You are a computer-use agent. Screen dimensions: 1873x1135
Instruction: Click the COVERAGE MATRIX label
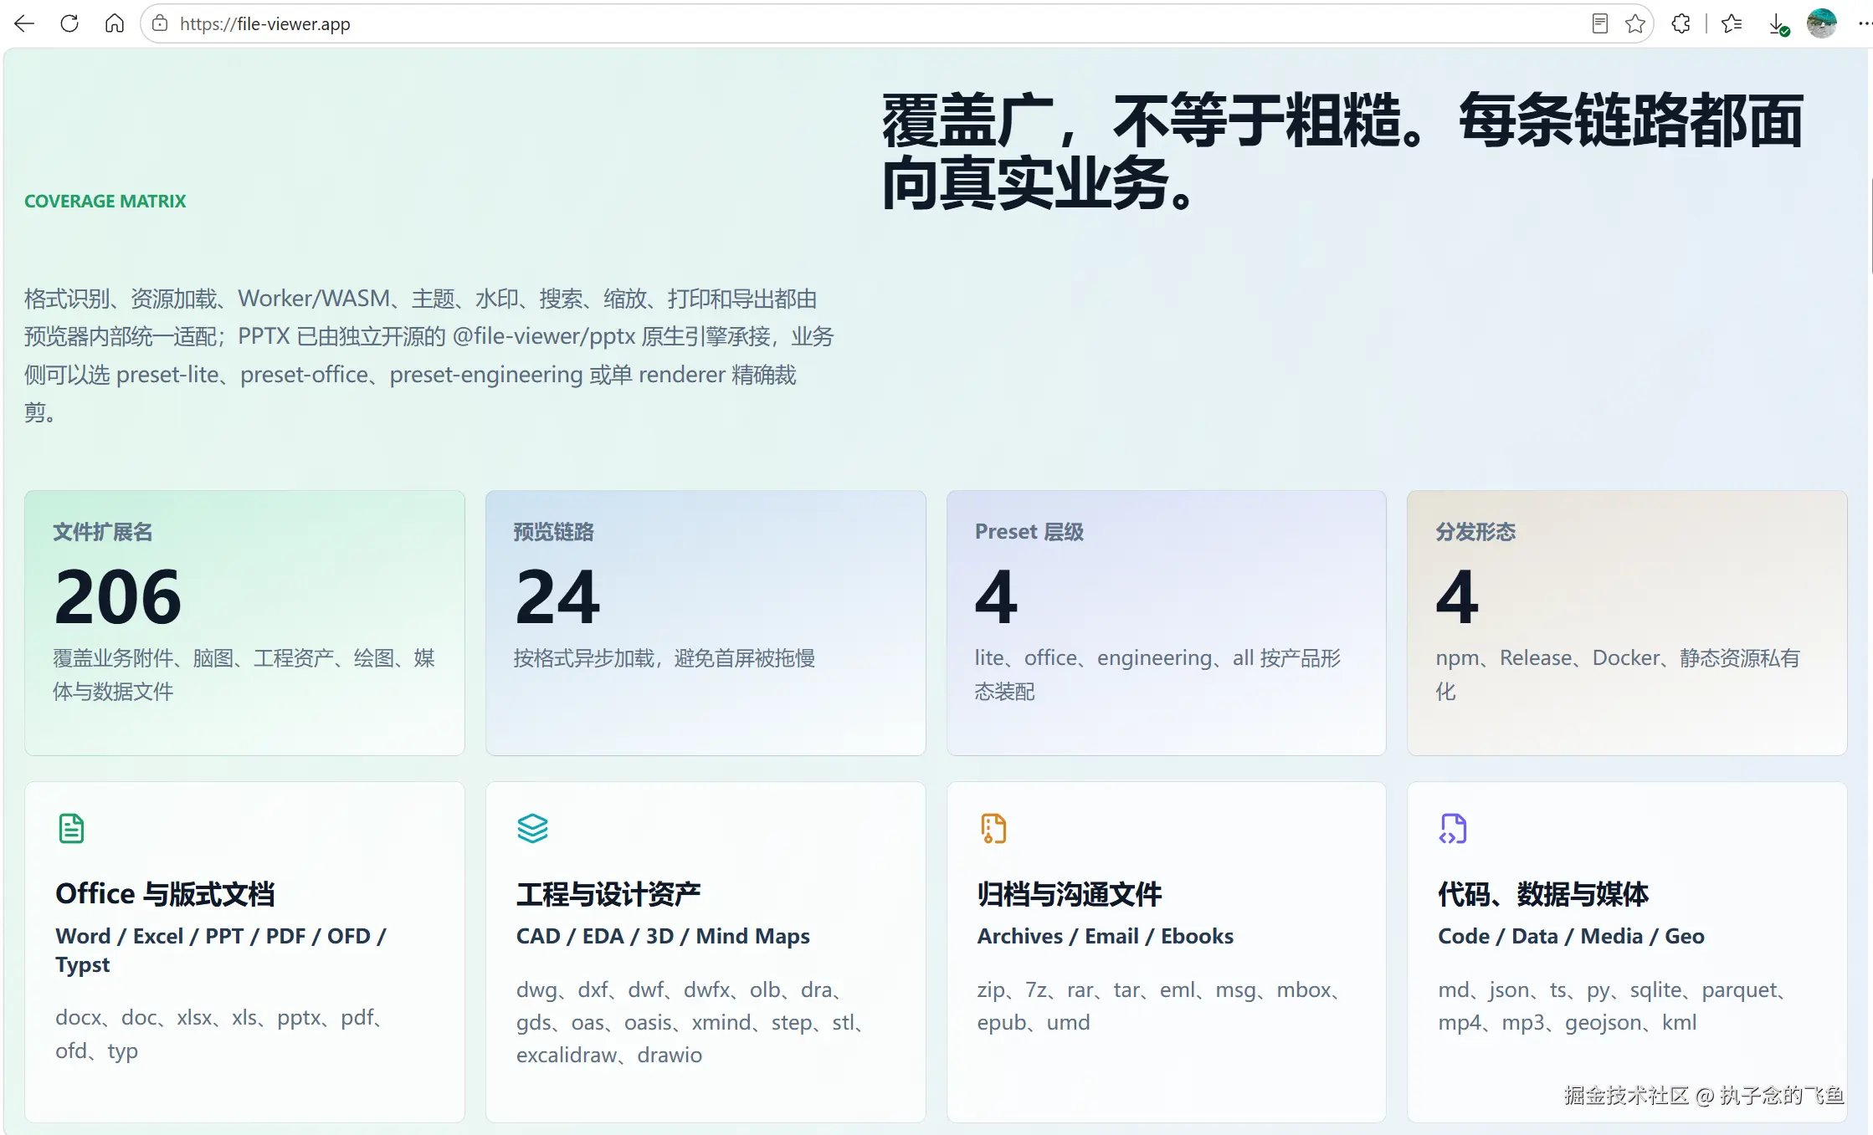tap(105, 201)
